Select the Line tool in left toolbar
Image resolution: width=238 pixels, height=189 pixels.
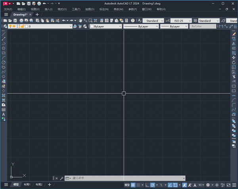point(4,34)
